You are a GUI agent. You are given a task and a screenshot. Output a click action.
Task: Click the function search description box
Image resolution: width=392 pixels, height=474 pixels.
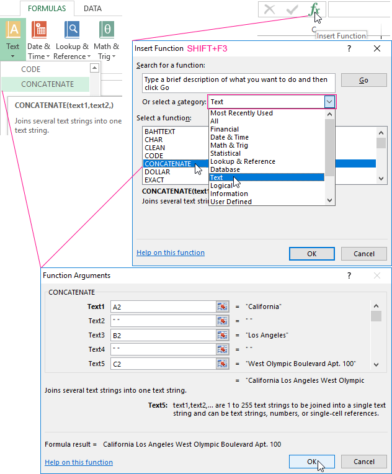239,83
